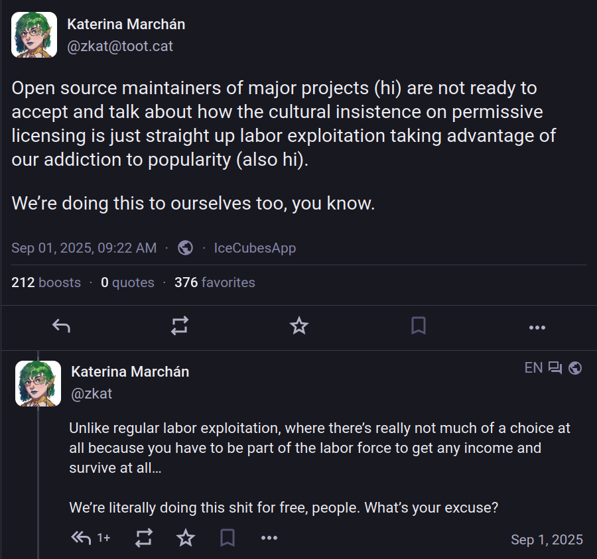Open the main post's ellipsis menu
This screenshot has width=597, height=559.
[537, 327]
